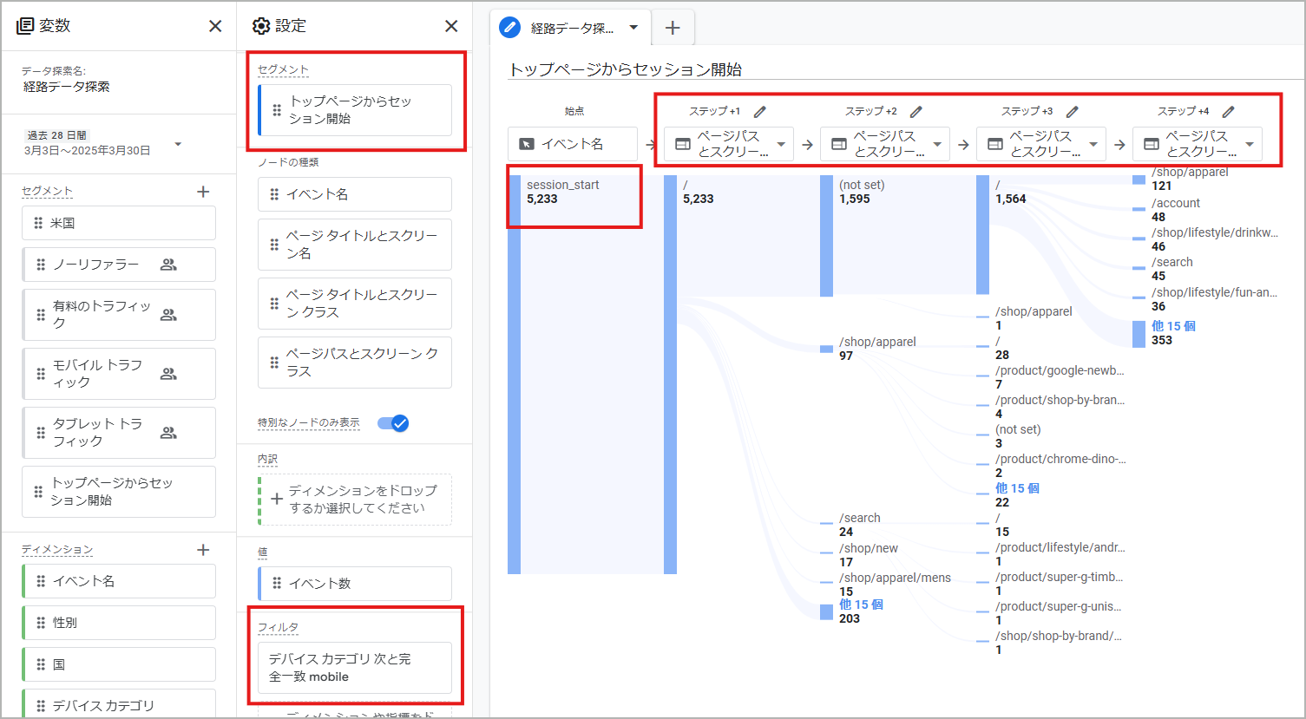The image size is (1306, 719).
Task: Close the 設定 panel
Action: pos(451,26)
